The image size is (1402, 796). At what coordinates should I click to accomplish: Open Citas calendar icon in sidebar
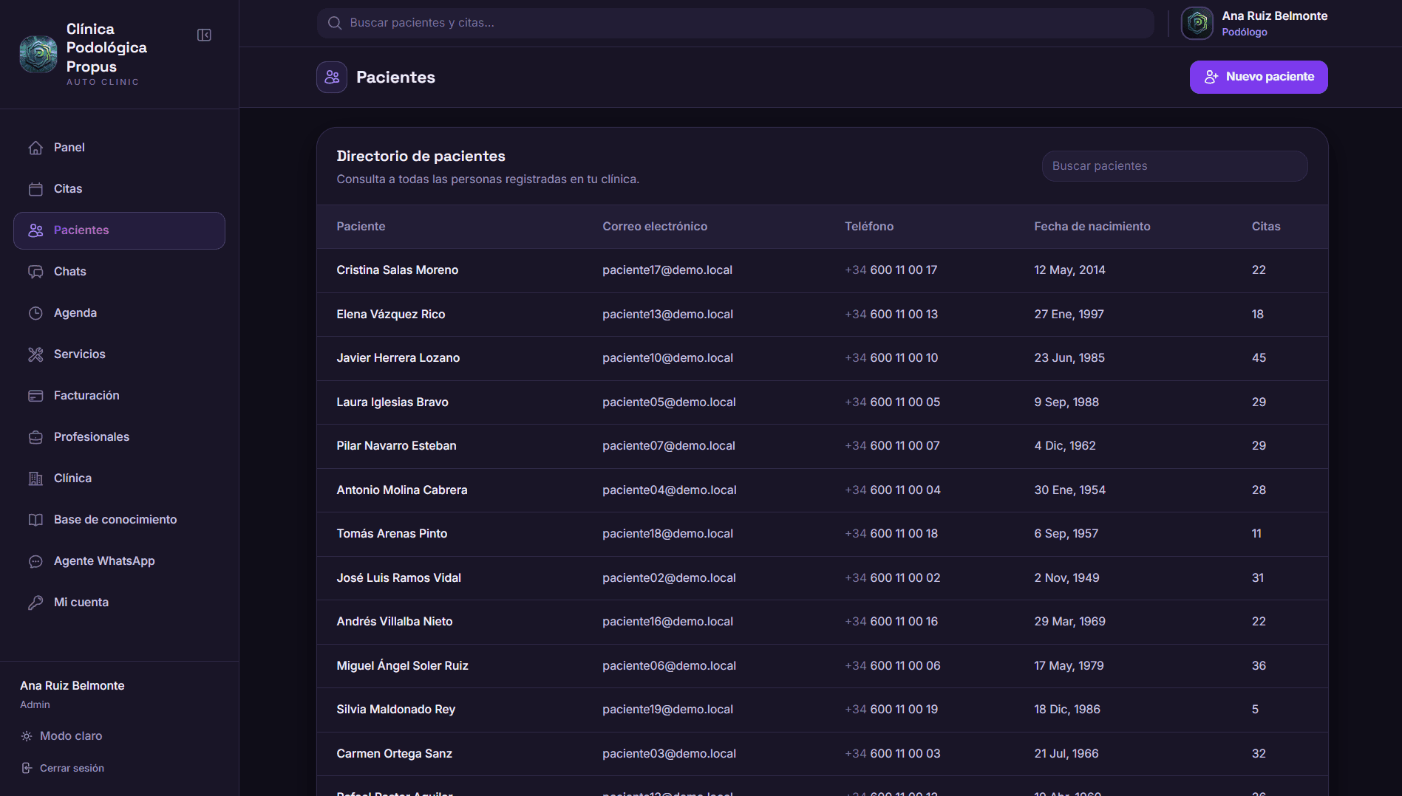point(35,189)
